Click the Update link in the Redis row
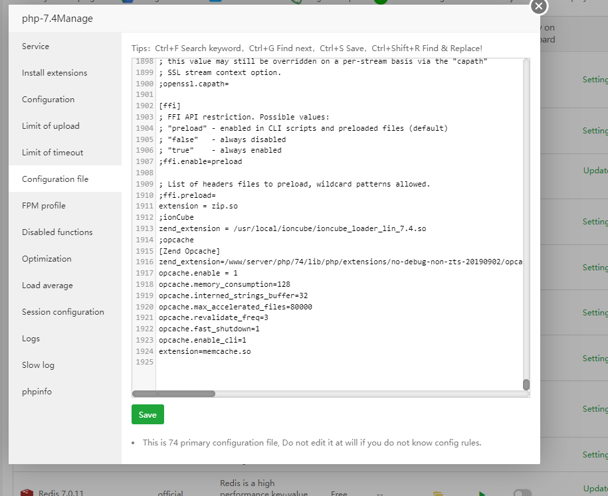Viewport: 608px width, 496px height. pos(595,489)
